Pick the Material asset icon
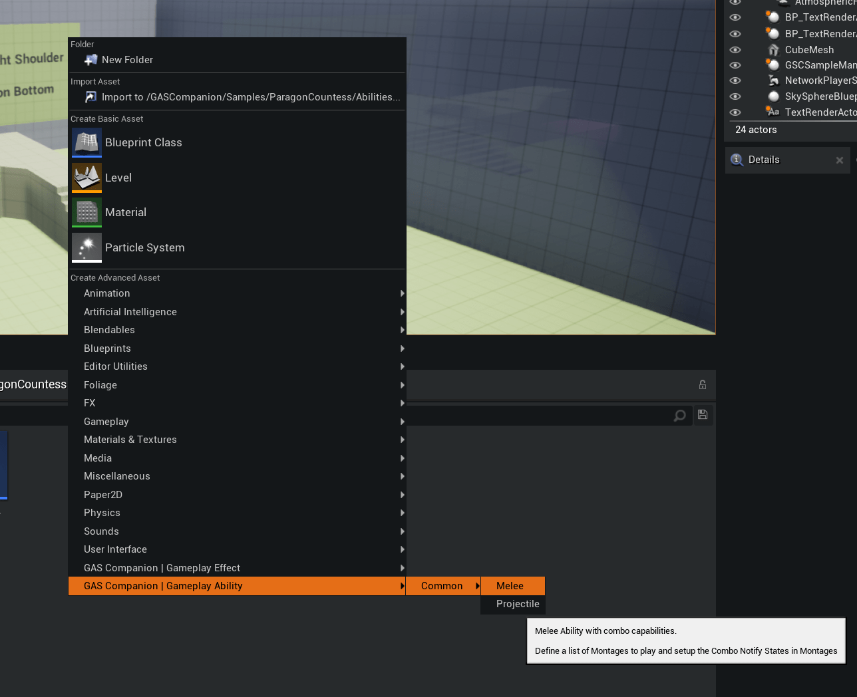The image size is (857, 697). click(86, 212)
